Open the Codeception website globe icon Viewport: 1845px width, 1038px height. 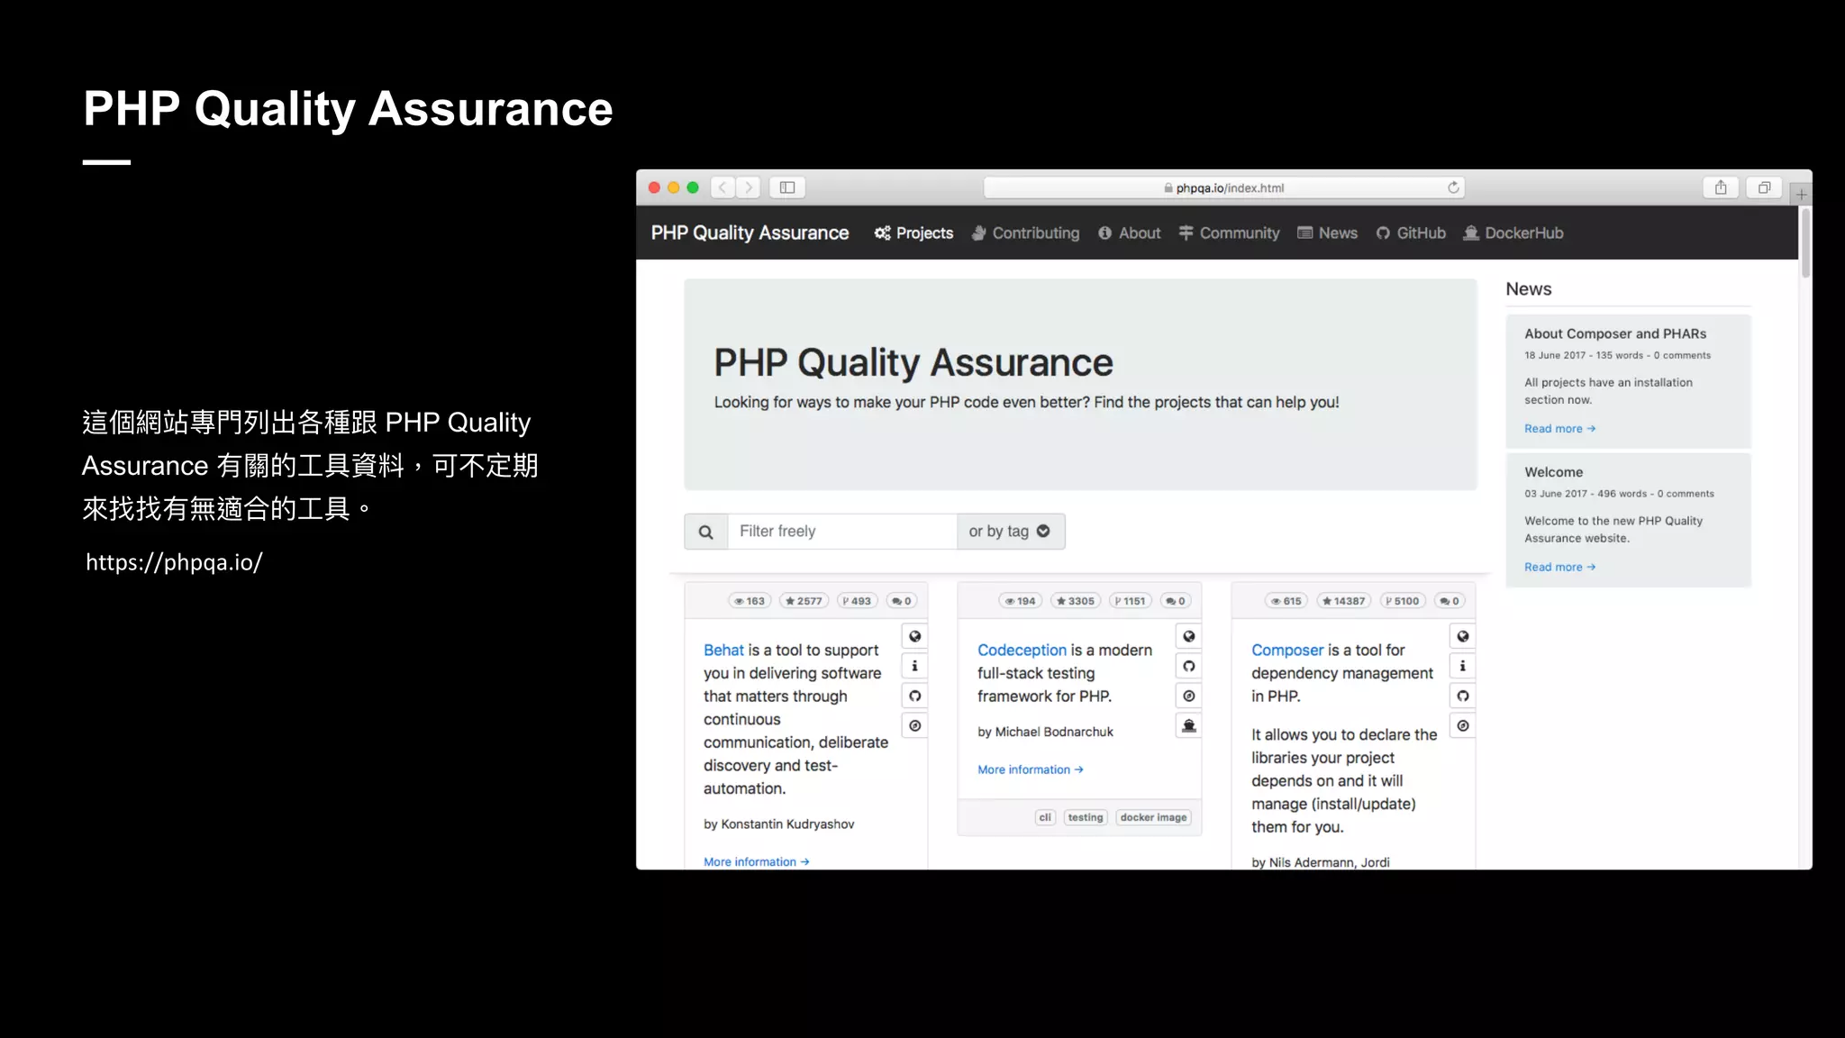pos(1189,636)
